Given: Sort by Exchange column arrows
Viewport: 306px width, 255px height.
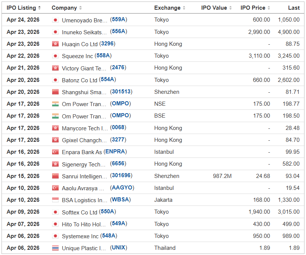Looking at the screenshot, I should point(184,8).
